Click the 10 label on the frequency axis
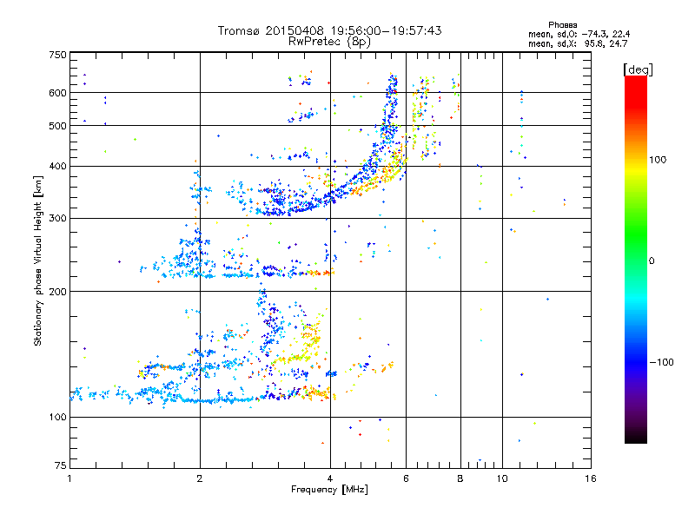695x521 pixels. (502, 478)
